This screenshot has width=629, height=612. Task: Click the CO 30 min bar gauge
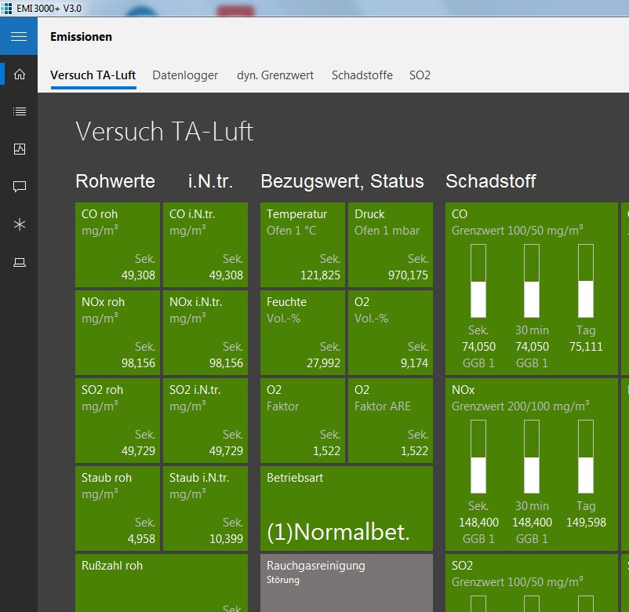tap(532, 281)
